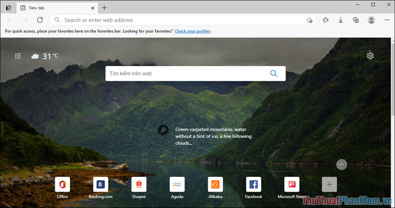
Task: Open page settings gear icon
Action: coord(370,56)
